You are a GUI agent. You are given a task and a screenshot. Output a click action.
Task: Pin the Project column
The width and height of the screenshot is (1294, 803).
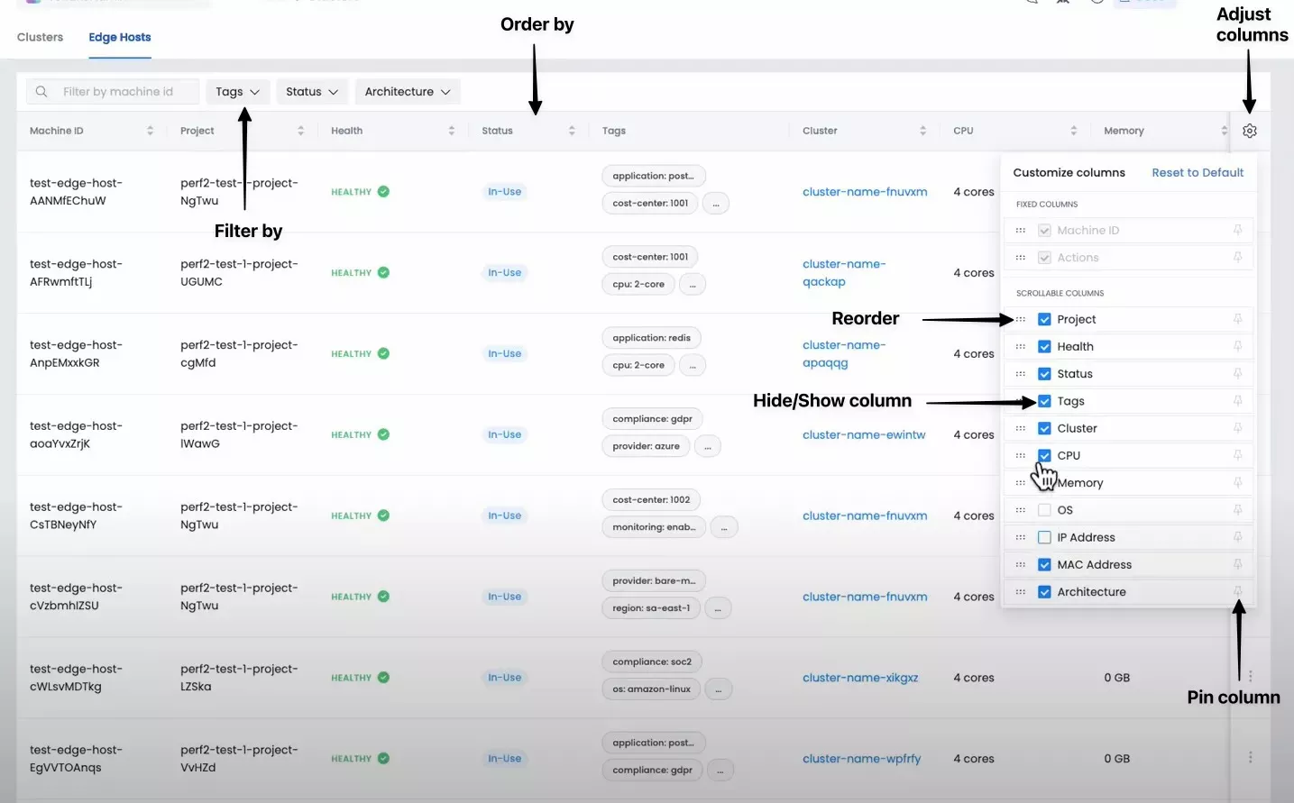[x=1237, y=319]
